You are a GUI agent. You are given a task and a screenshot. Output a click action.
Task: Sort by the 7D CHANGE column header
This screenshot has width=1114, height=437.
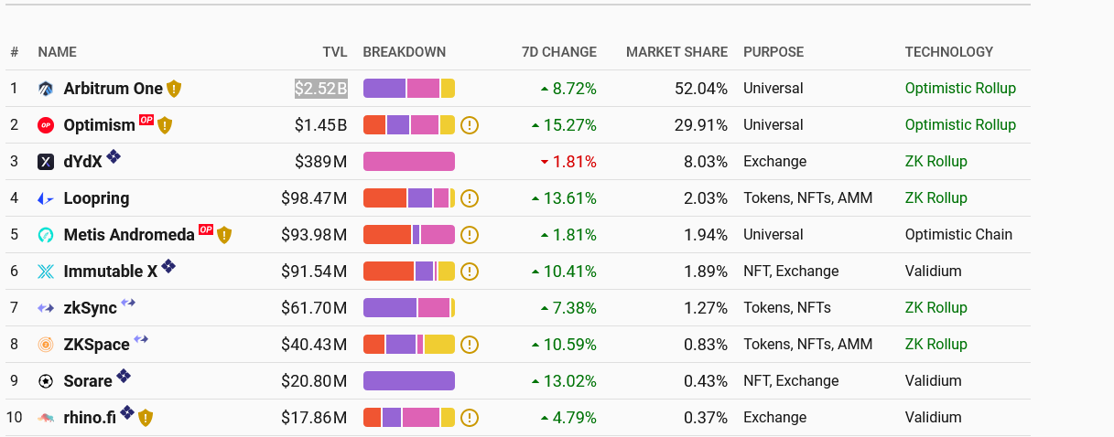pyautogui.click(x=558, y=52)
